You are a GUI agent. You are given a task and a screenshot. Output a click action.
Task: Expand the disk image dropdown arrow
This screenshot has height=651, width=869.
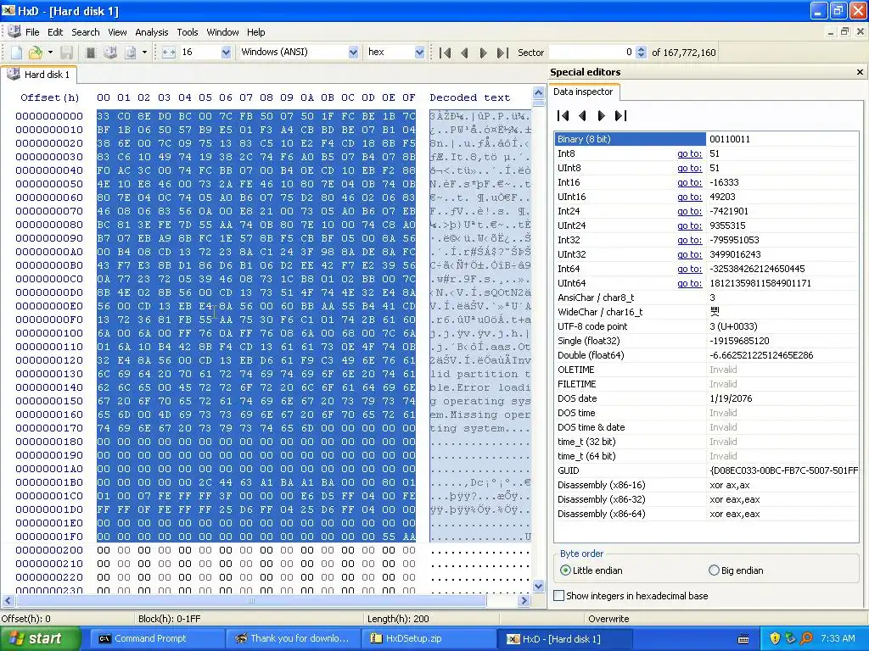144,53
